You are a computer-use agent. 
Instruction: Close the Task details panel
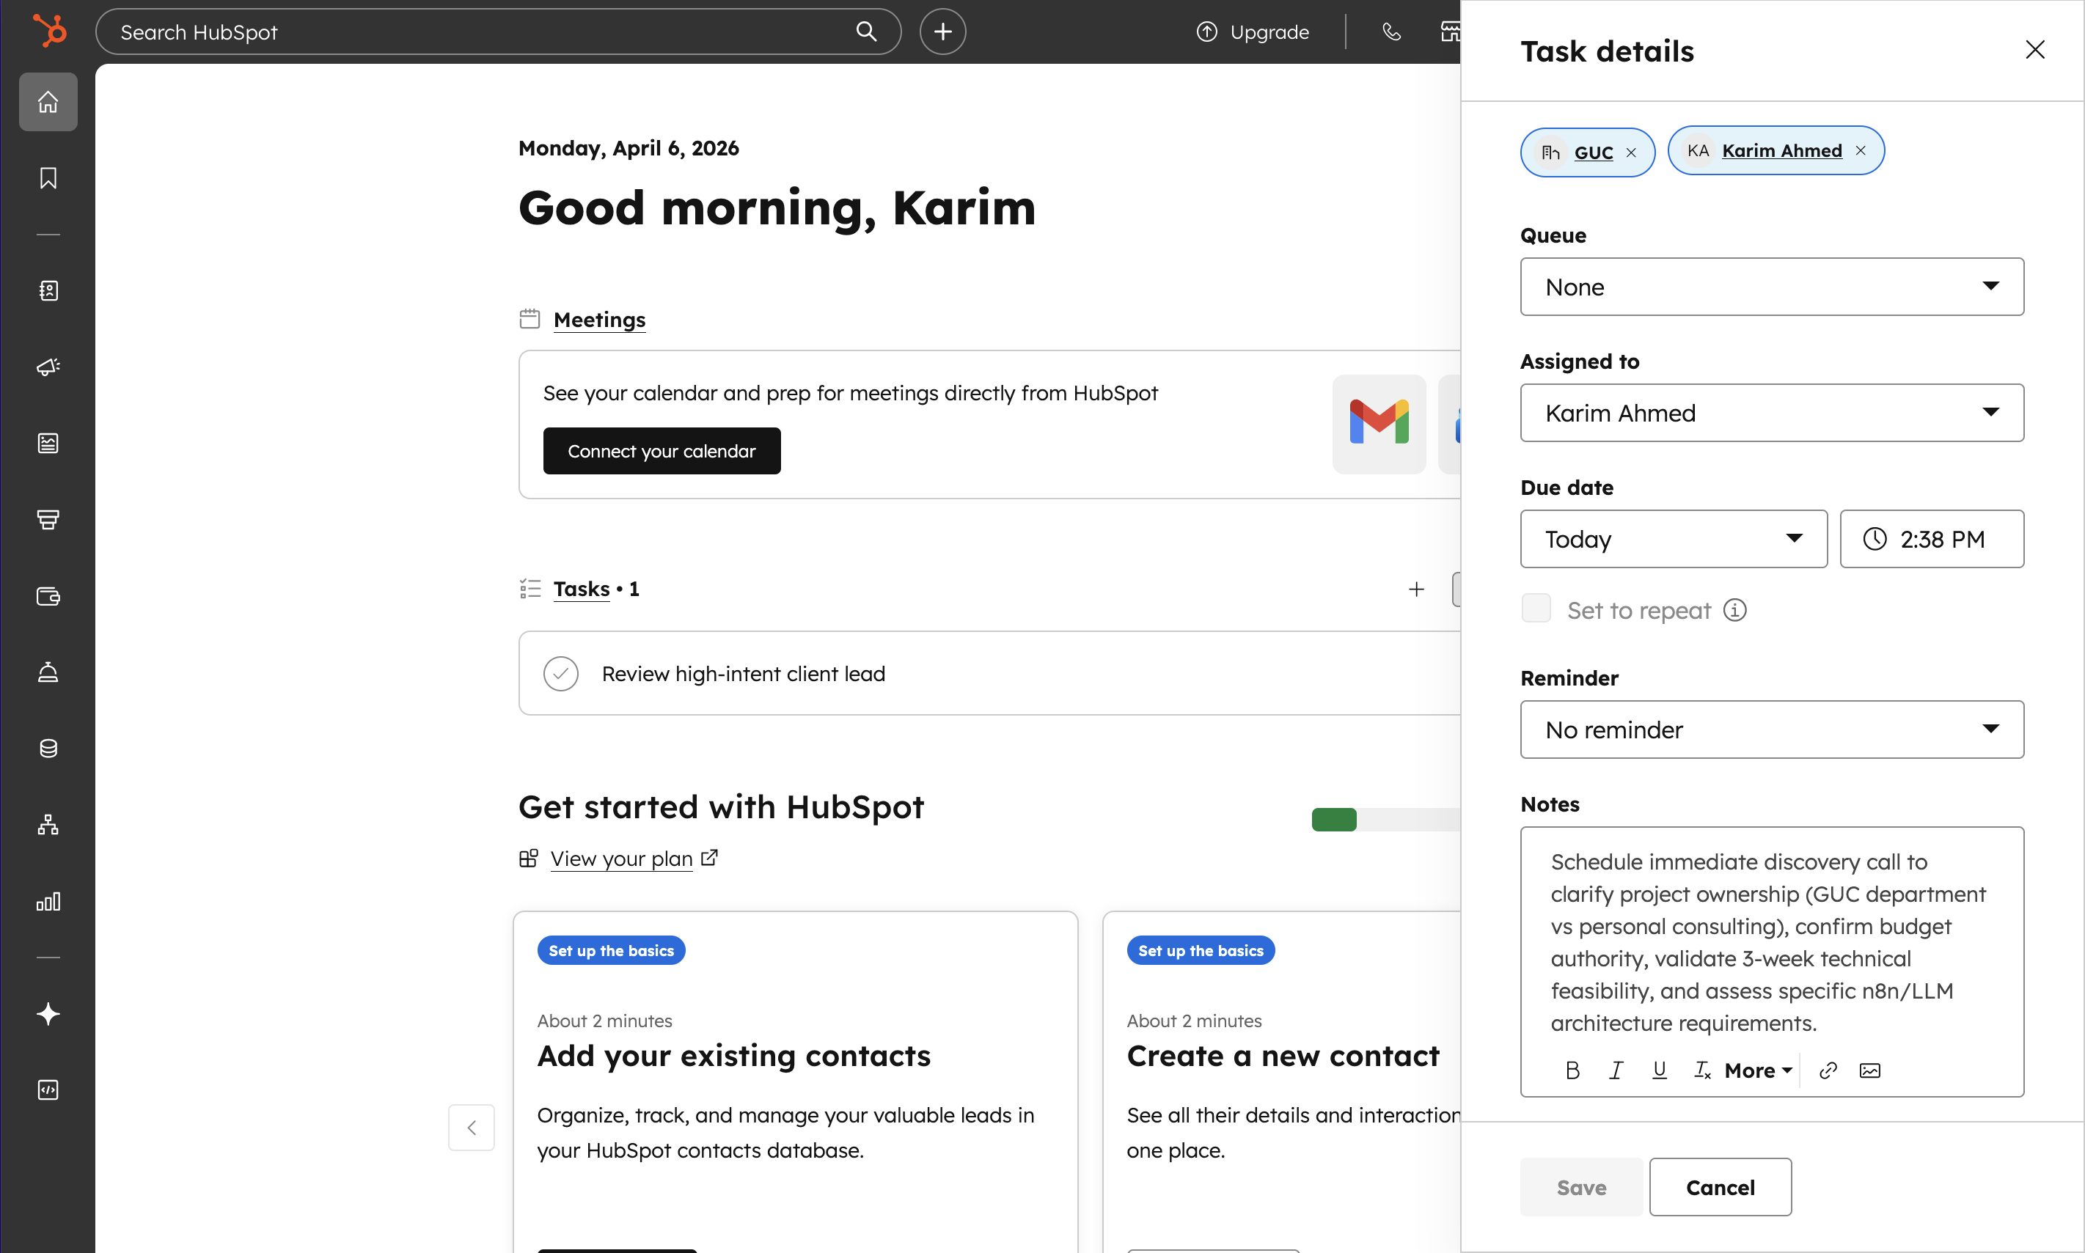point(2035,50)
